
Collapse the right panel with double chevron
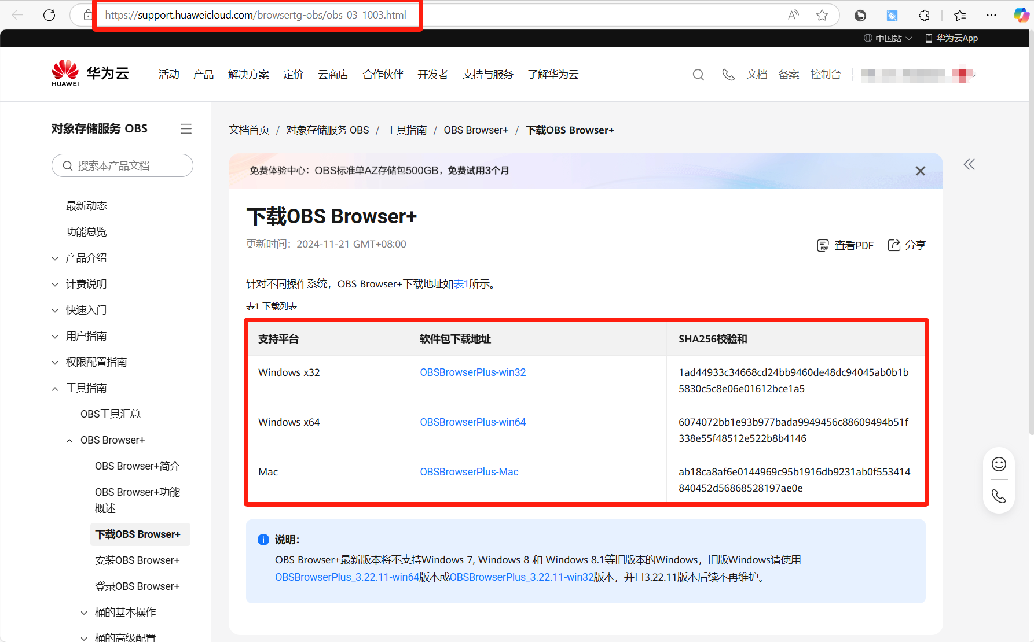(x=969, y=165)
